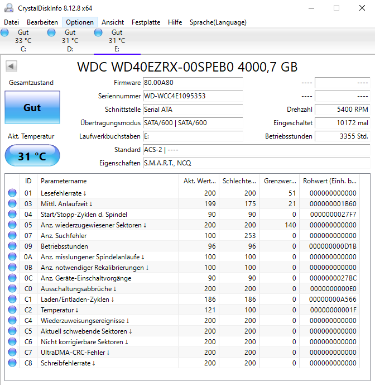Open the Bearbeiten menu
375x385 pixels.
(42, 22)
